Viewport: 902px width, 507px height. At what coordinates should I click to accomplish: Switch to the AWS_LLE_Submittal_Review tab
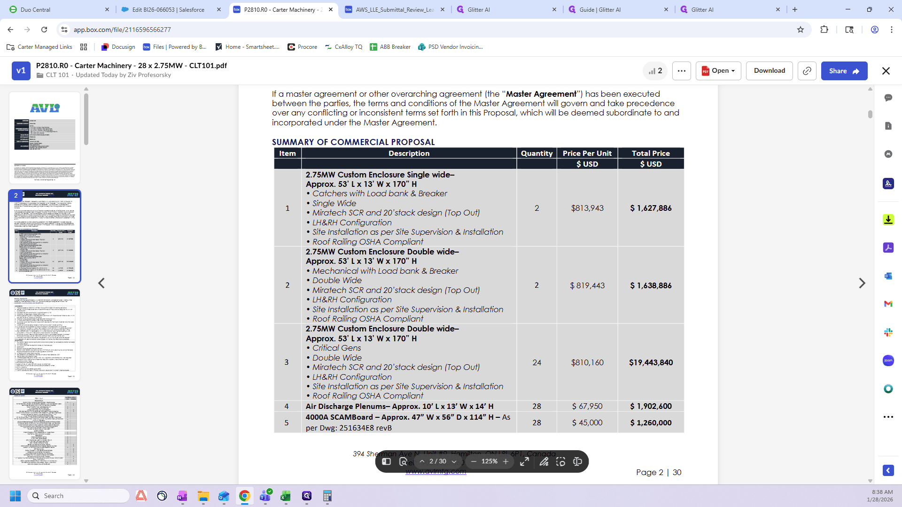(395, 9)
